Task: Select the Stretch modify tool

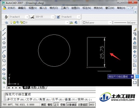Action: [135, 65]
